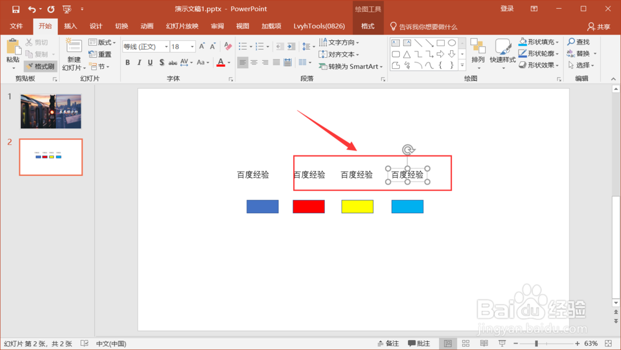Screen dimensions: 621x350
Task: Click Shape Effects (形状效果) icon
Action: (523, 65)
